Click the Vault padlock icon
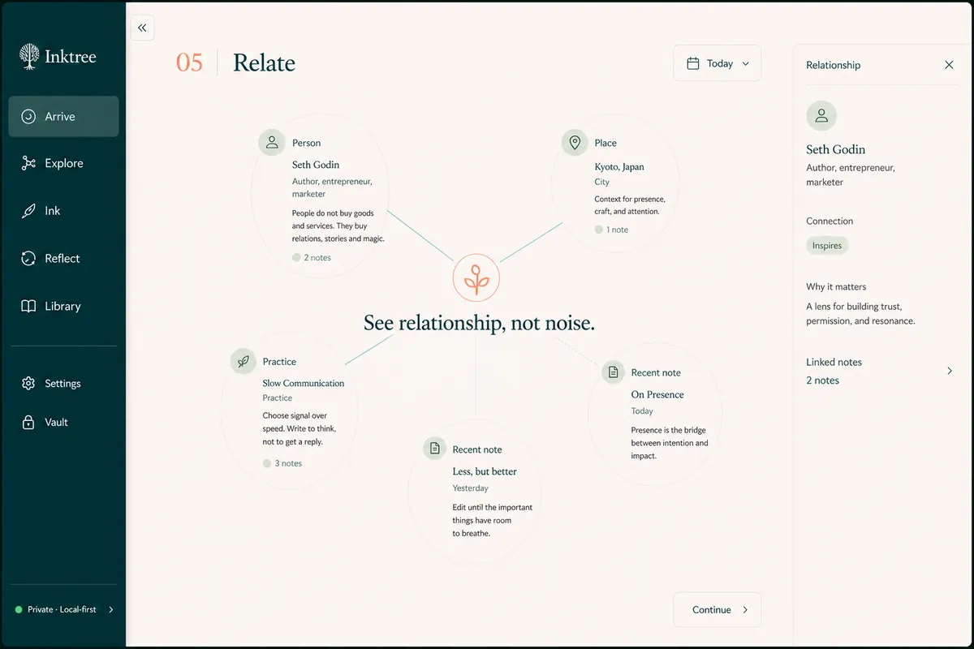This screenshot has width=974, height=649. (x=28, y=423)
